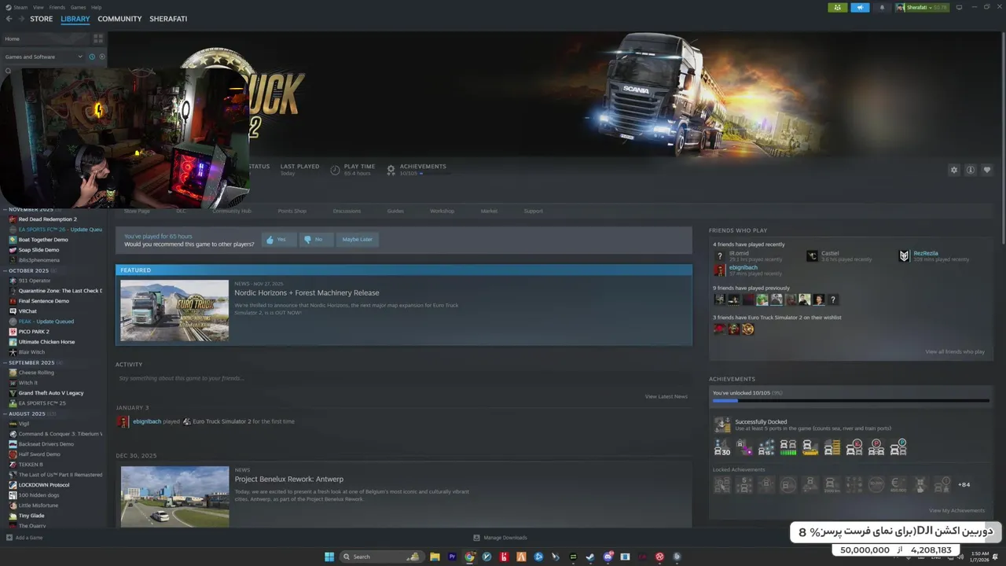The width and height of the screenshot is (1006, 566).
Task: Open the Friends menu
Action: (57, 7)
